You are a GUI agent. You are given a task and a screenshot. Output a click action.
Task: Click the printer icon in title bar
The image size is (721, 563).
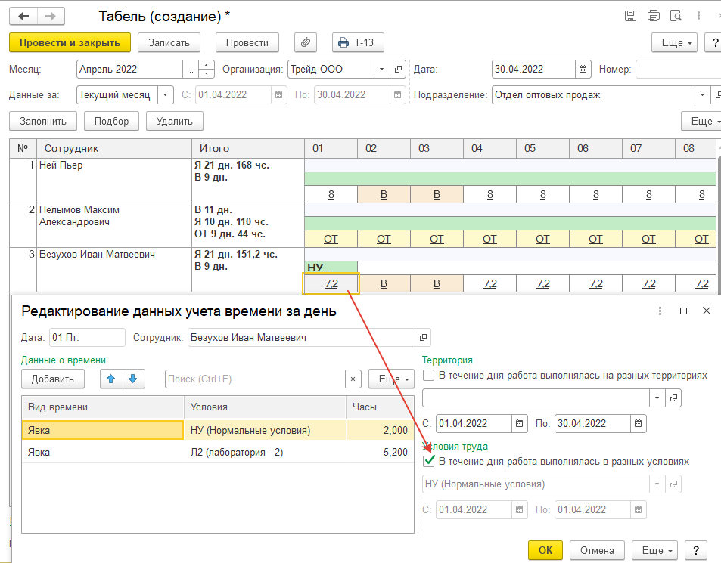654,16
